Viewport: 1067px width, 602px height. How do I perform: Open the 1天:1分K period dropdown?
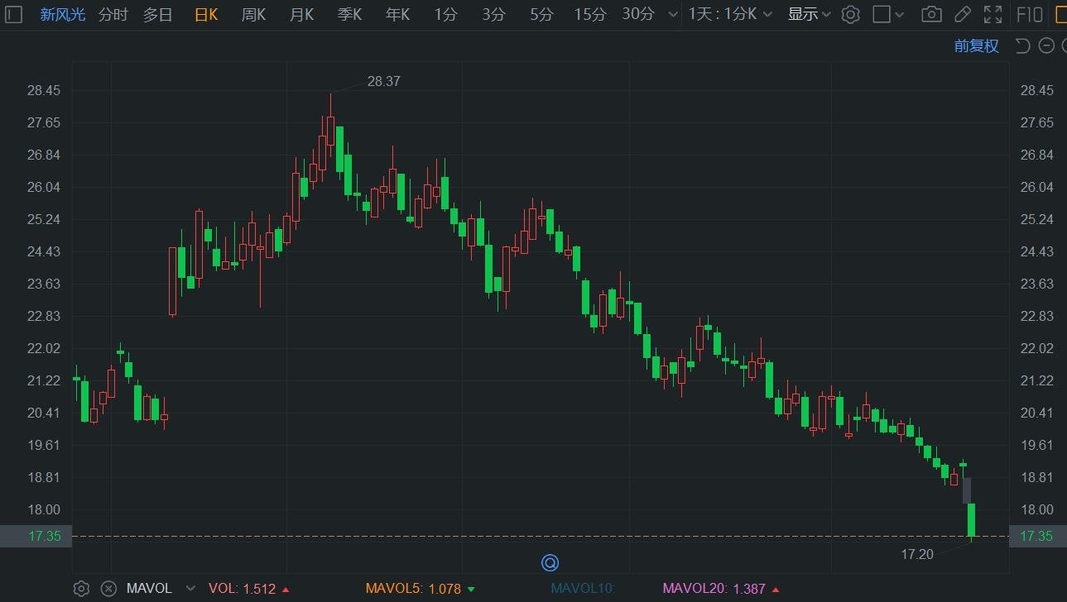point(730,14)
